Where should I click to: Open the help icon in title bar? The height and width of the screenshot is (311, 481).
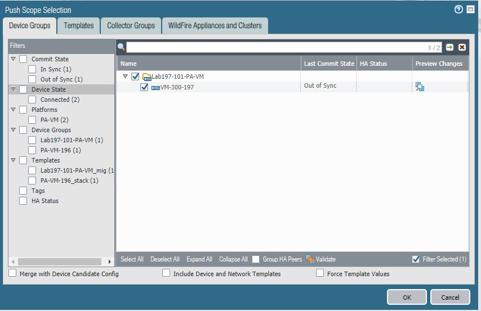[x=458, y=10]
